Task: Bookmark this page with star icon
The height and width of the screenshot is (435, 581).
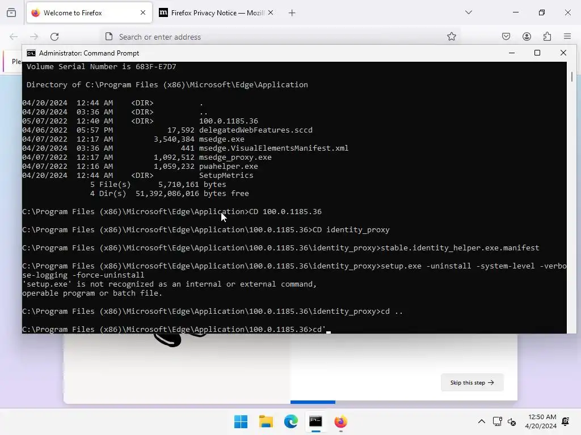Action: click(x=451, y=36)
